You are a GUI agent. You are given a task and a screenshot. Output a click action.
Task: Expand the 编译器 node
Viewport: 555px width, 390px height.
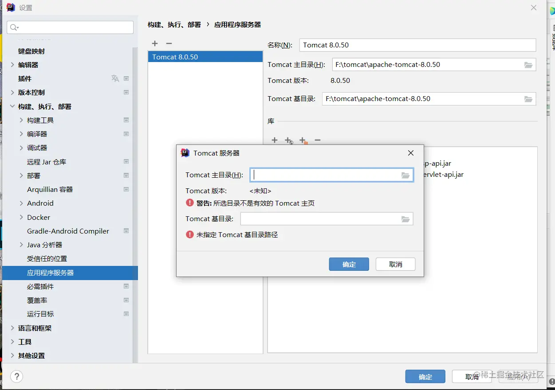click(21, 134)
